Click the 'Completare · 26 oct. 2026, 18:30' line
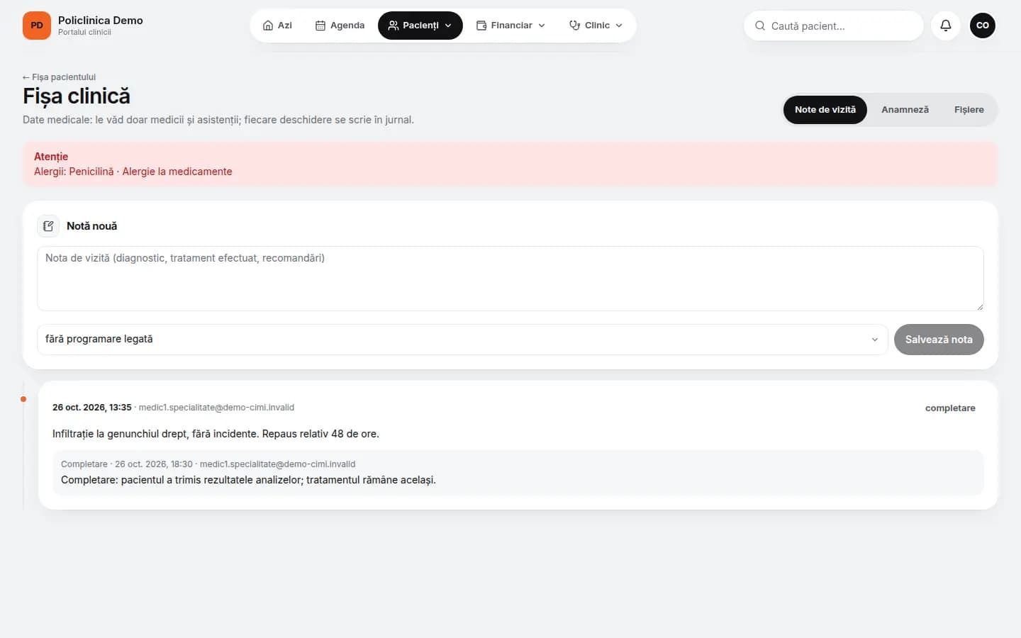The width and height of the screenshot is (1021, 638). click(x=208, y=464)
